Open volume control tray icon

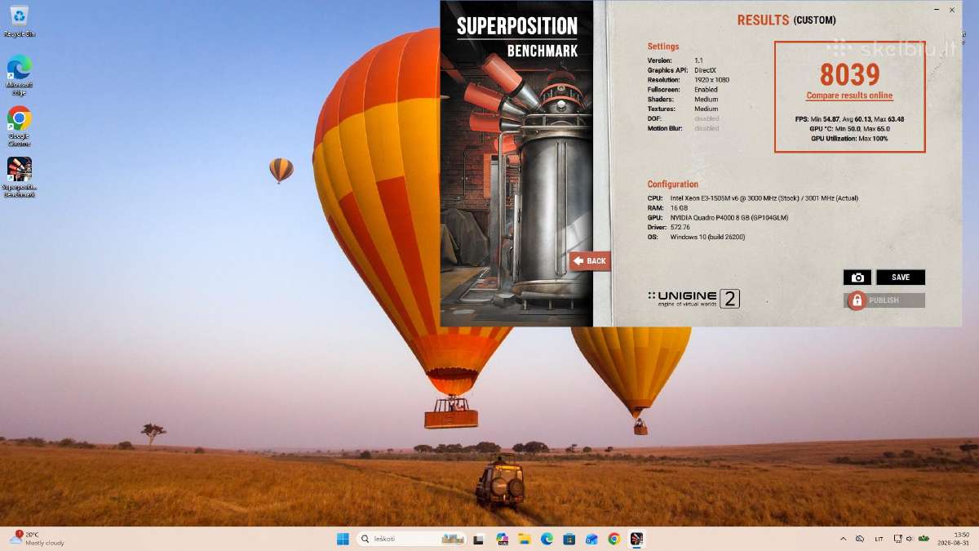tap(910, 539)
